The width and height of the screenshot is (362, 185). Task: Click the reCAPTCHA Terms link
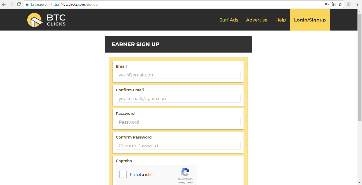coord(190,183)
